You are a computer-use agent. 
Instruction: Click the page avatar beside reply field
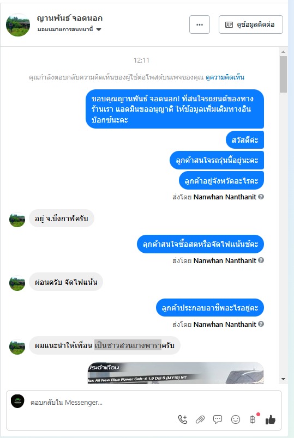click(x=17, y=401)
